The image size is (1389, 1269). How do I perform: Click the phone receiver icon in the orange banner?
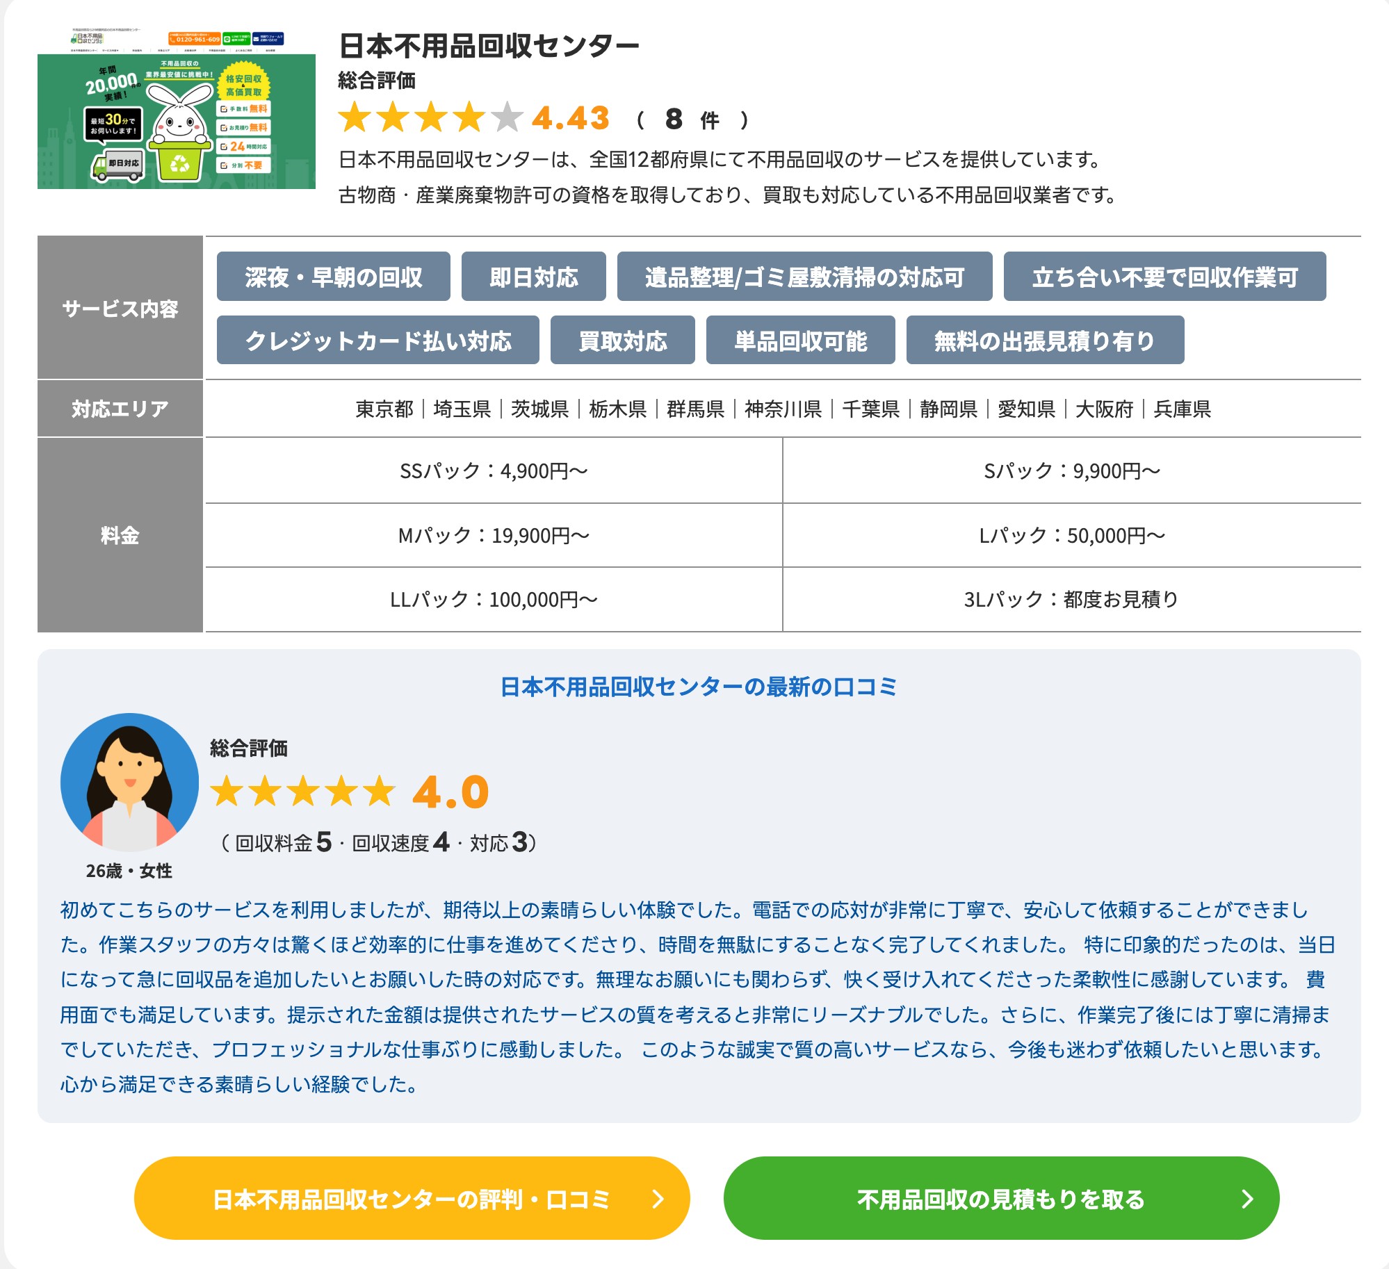(172, 40)
